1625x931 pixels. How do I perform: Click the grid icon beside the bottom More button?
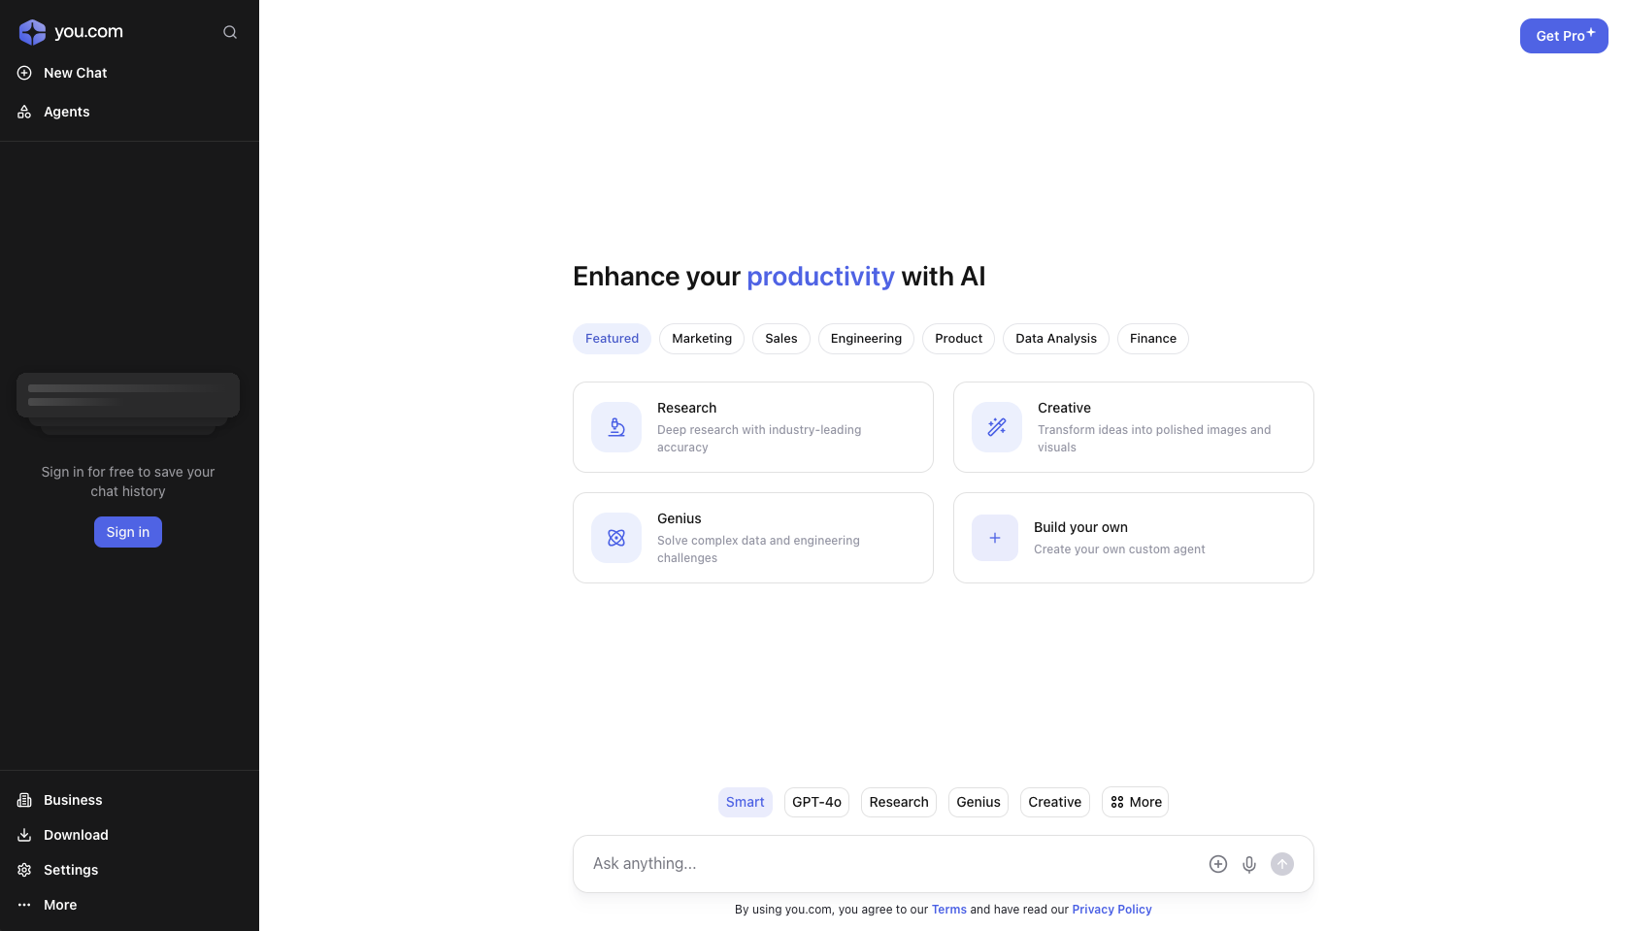tap(1117, 802)
